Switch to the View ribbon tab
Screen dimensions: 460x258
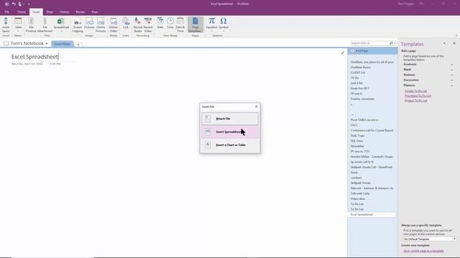click(94, 12)
